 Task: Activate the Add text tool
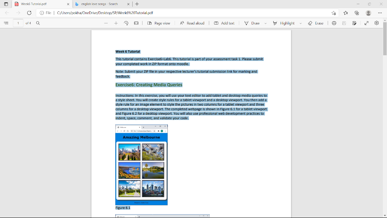click(x=224, y=23)
